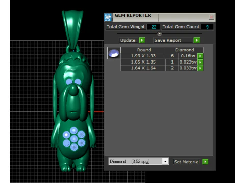Select the round gem thumbnail icon
Image resolution: width=245 pixels, height=183 pixels.
[114, 53]
